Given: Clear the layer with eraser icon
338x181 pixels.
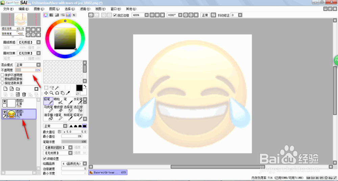Looking at the screenshot, I should pos(18,94).
